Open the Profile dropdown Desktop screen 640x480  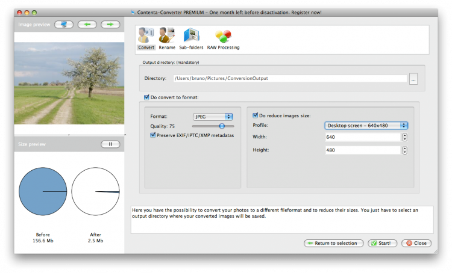coord(366,126)
